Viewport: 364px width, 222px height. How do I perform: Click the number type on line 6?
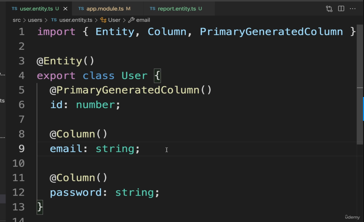(95, 105)
